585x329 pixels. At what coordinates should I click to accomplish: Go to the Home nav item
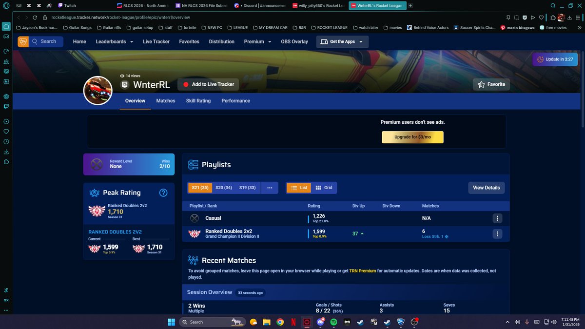(x=79, y=41)
